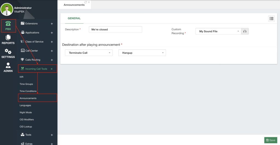Click the Administrator avatar picture
The width and height of the screenshot is (280, 145).
coord(7,9)
